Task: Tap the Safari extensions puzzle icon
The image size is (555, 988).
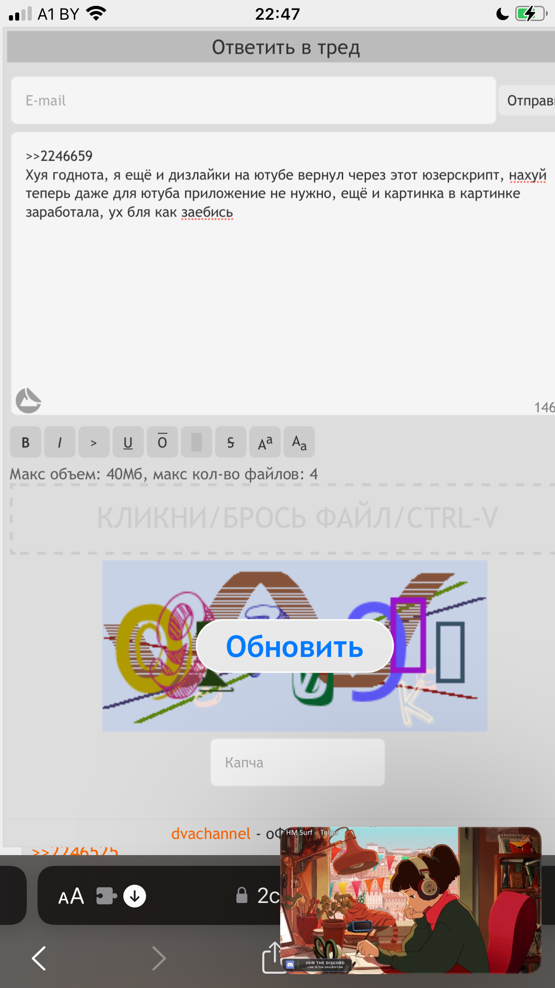Action: (x=106, y=896)
